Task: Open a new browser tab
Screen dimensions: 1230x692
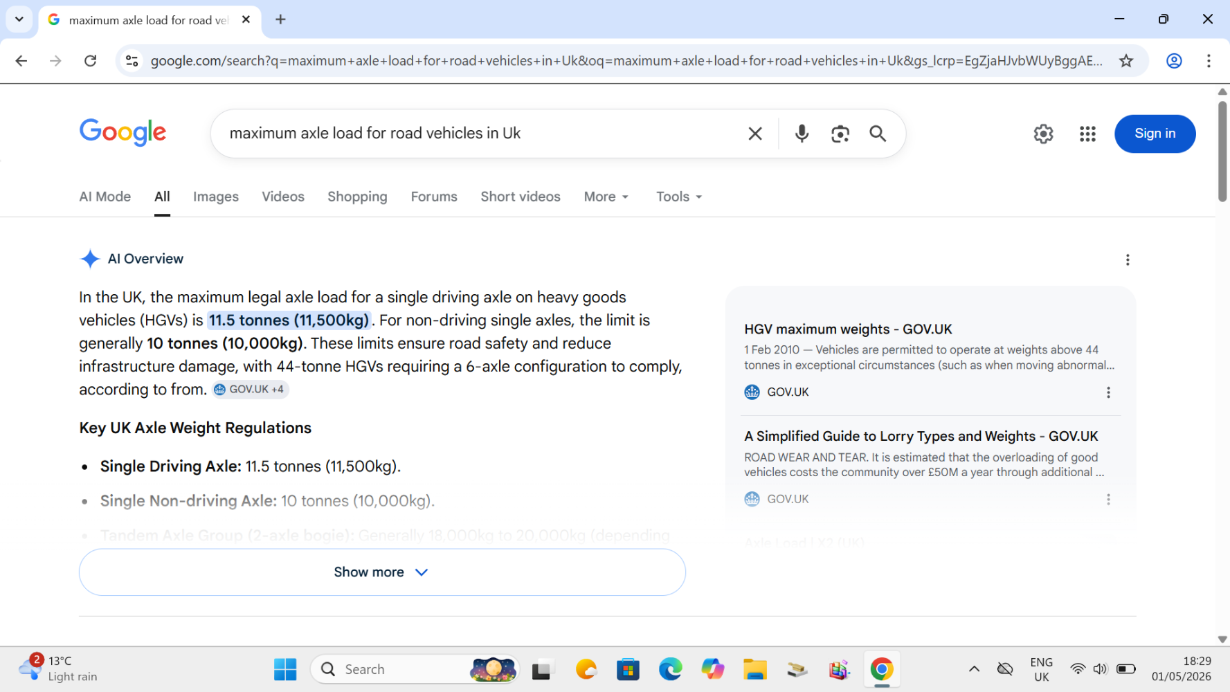Action: (280, 19)
